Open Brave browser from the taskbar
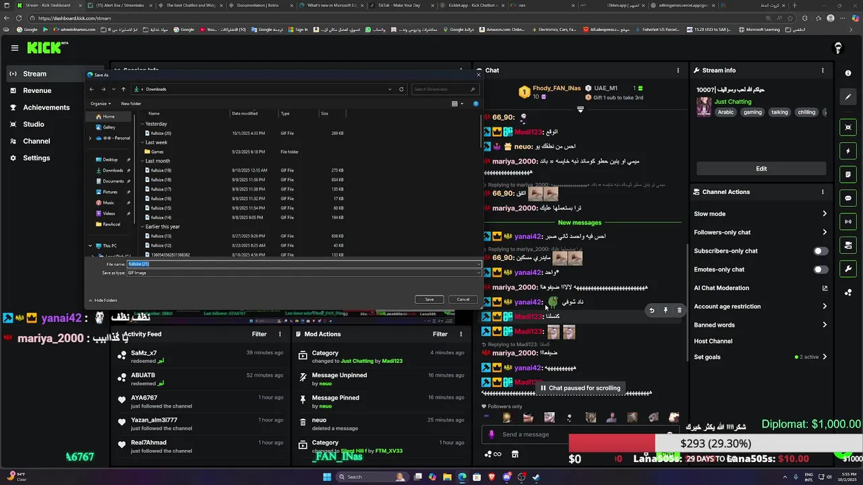863x485 pixels. (492, 477)
